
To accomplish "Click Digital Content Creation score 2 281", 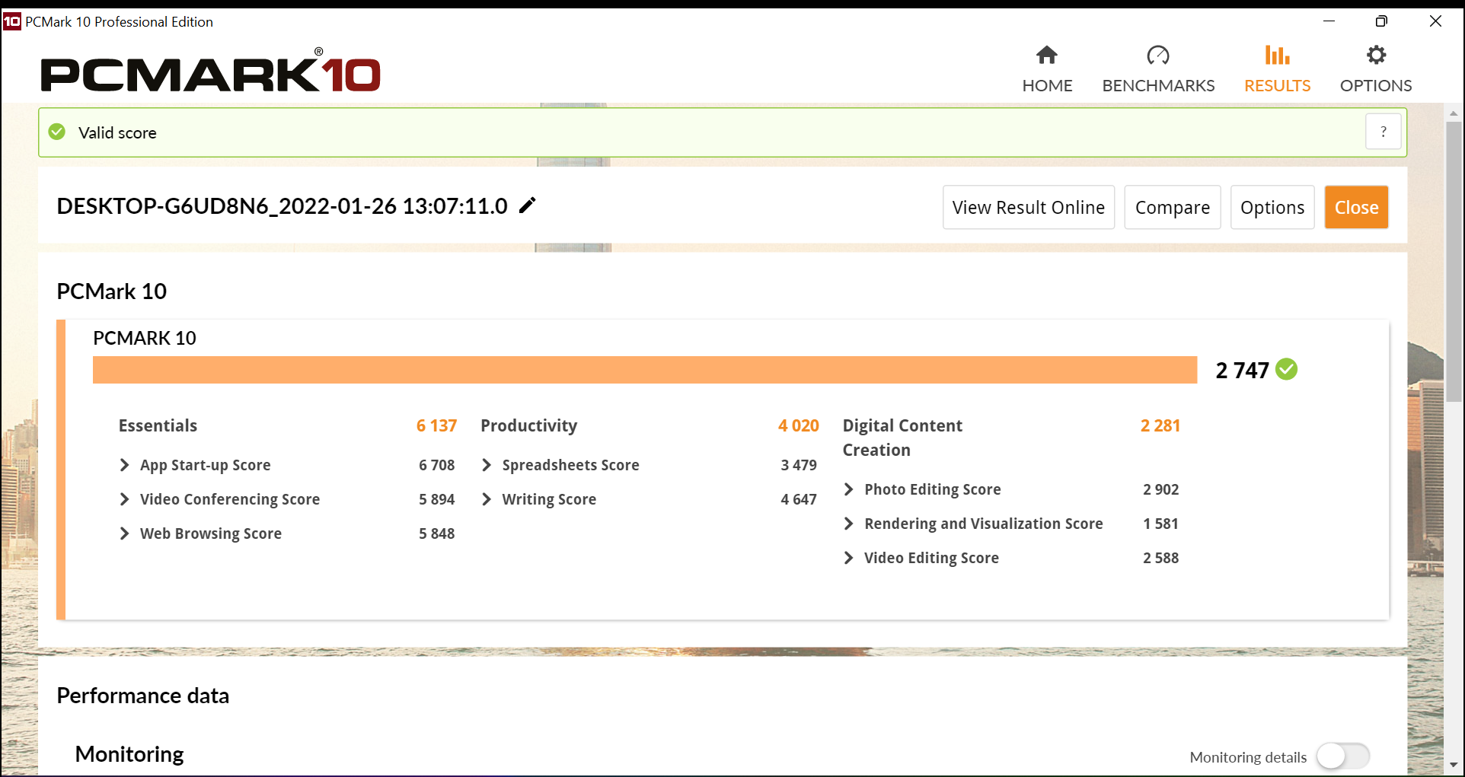I will tap(1160, 425).
